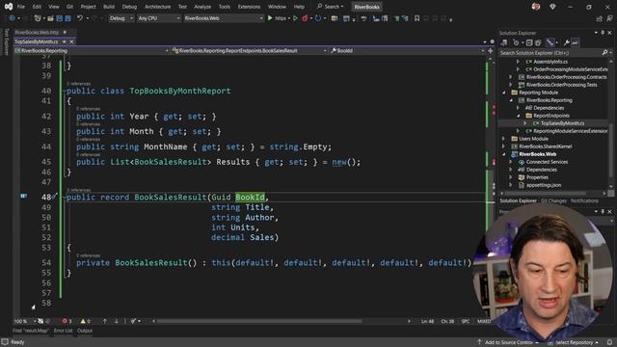Open the Git menu

pos(69,7)
